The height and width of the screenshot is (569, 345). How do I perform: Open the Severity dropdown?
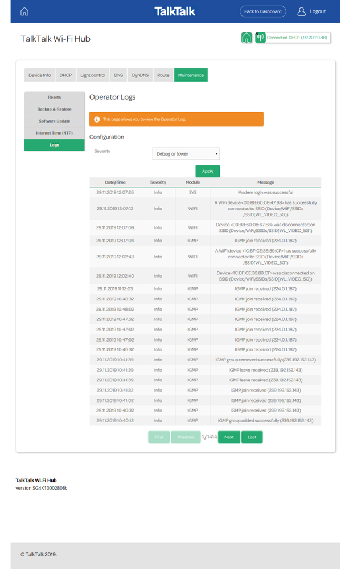click(x=186, y=154)
